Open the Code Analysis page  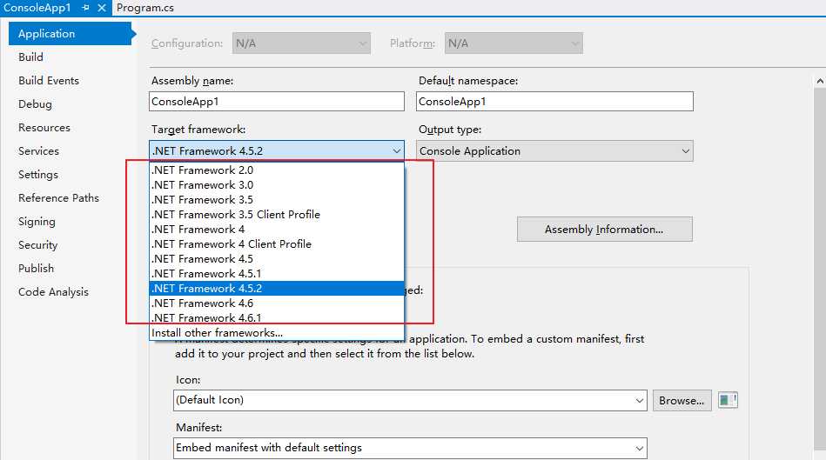53,291
